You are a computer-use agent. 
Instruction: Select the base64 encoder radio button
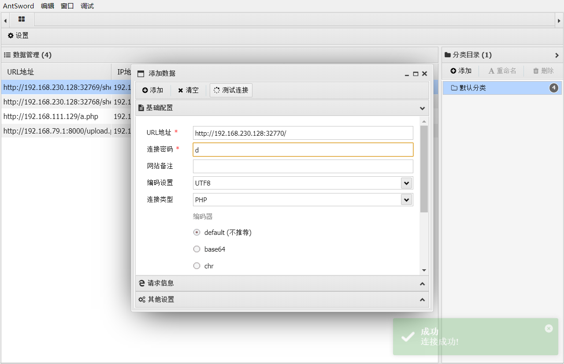(x=197, y=249)
